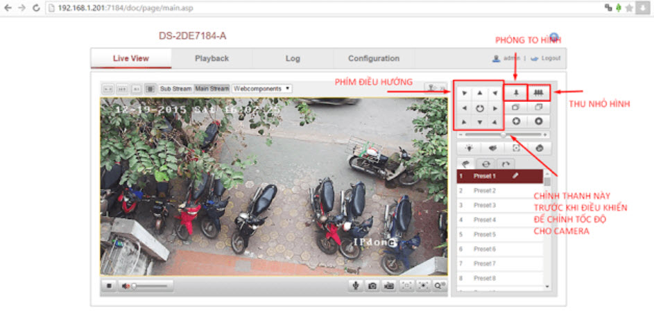654x321 pixels.
Task: Set auto-adaptive window size
Action: coord(150,89)
